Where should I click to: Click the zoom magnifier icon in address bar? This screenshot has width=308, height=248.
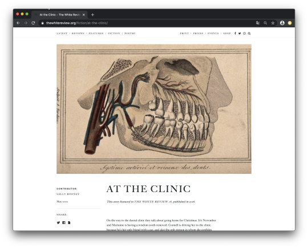(x=265, y=23)
